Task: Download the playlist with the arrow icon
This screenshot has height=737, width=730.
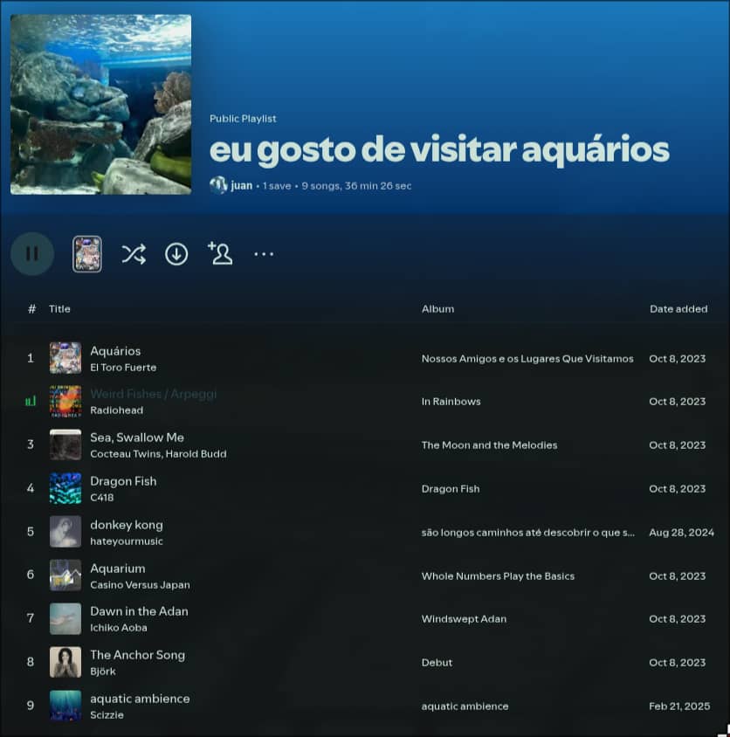Action: click(x=176, y=254)
